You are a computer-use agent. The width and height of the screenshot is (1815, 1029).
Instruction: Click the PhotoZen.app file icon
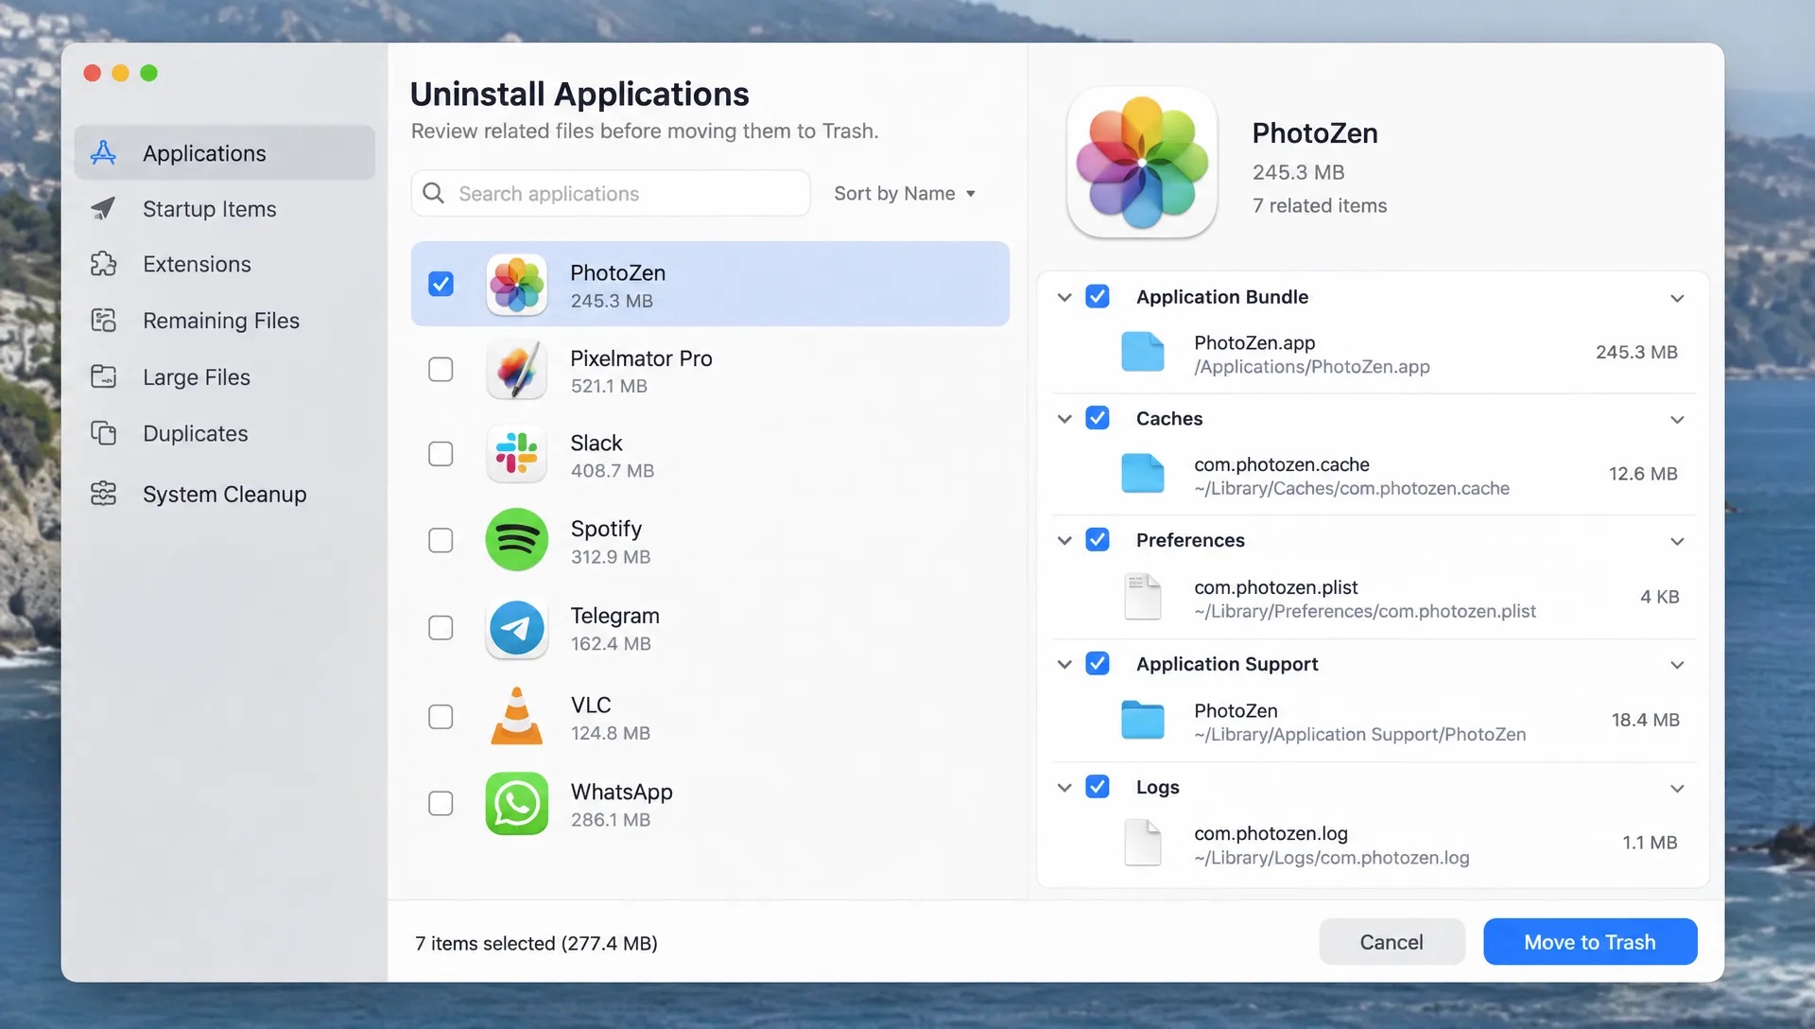[x=1142, y=352]
